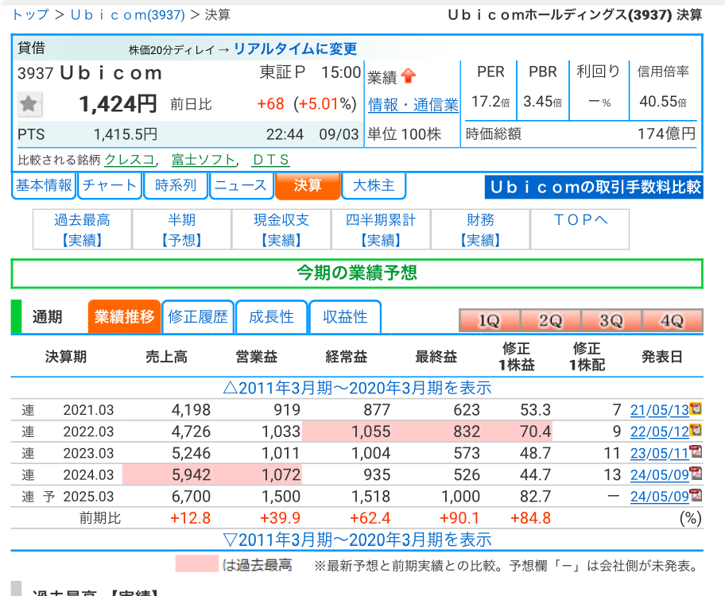
Task: Open the PDF icon in the 2024.03 row
Action: (x=696, y=474)
